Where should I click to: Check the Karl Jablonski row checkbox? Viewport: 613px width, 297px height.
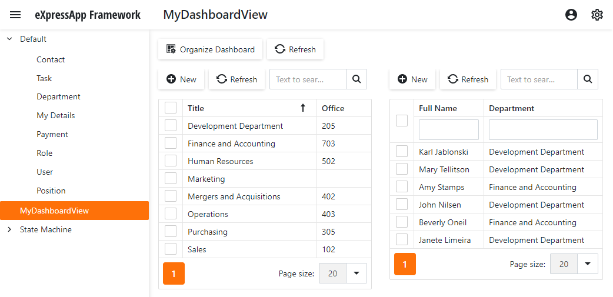coord(402,151)
